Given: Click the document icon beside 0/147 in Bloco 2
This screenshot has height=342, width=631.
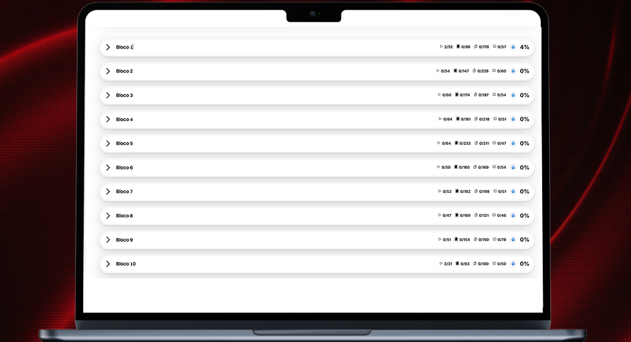Looking at the screenshot, I should point(455,71).
